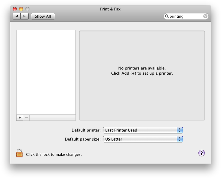Click the Add (+) printer button
Viewport: 221px width, 178px height.
[x=20, y=117]
